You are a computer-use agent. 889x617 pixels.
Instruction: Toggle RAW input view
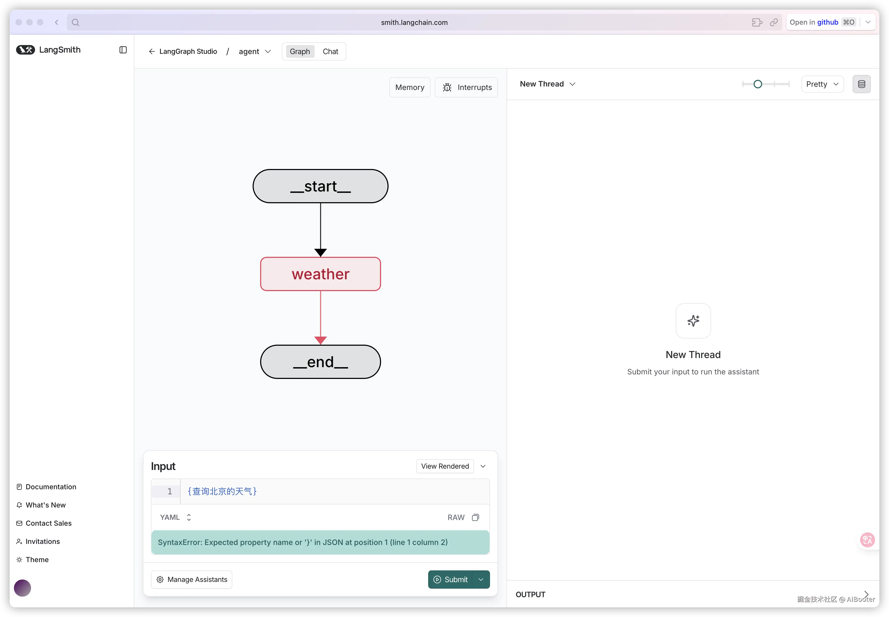click(x=456, y=517)
